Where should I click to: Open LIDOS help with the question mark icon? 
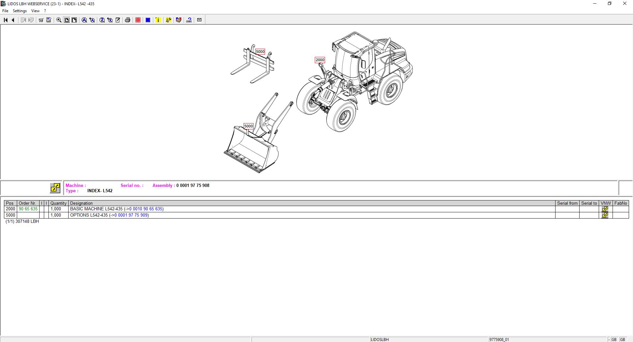point(189,20)
